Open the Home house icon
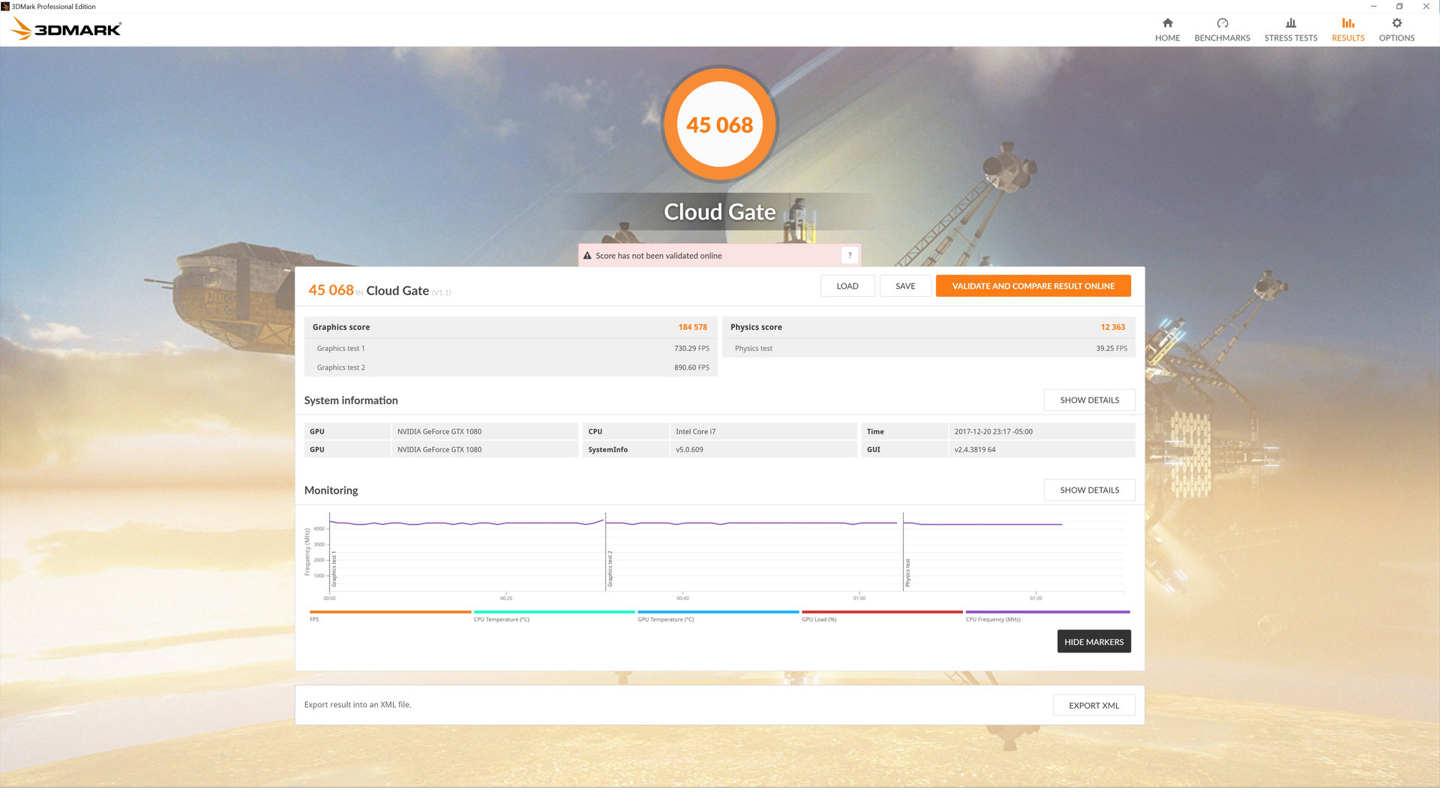Image resolution: width=1440 pixels, height=810 pixels. tap(1167, 23)
